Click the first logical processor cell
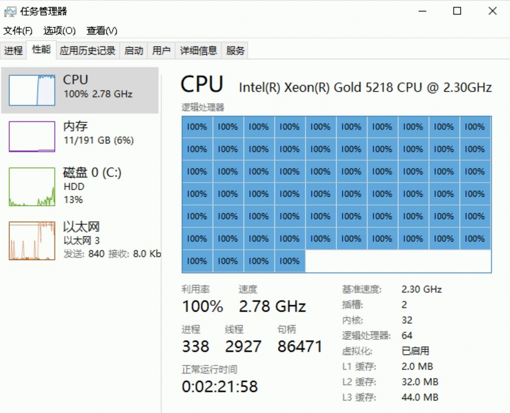The width and height of the screenshot is (510, 413). click(197, 127)
